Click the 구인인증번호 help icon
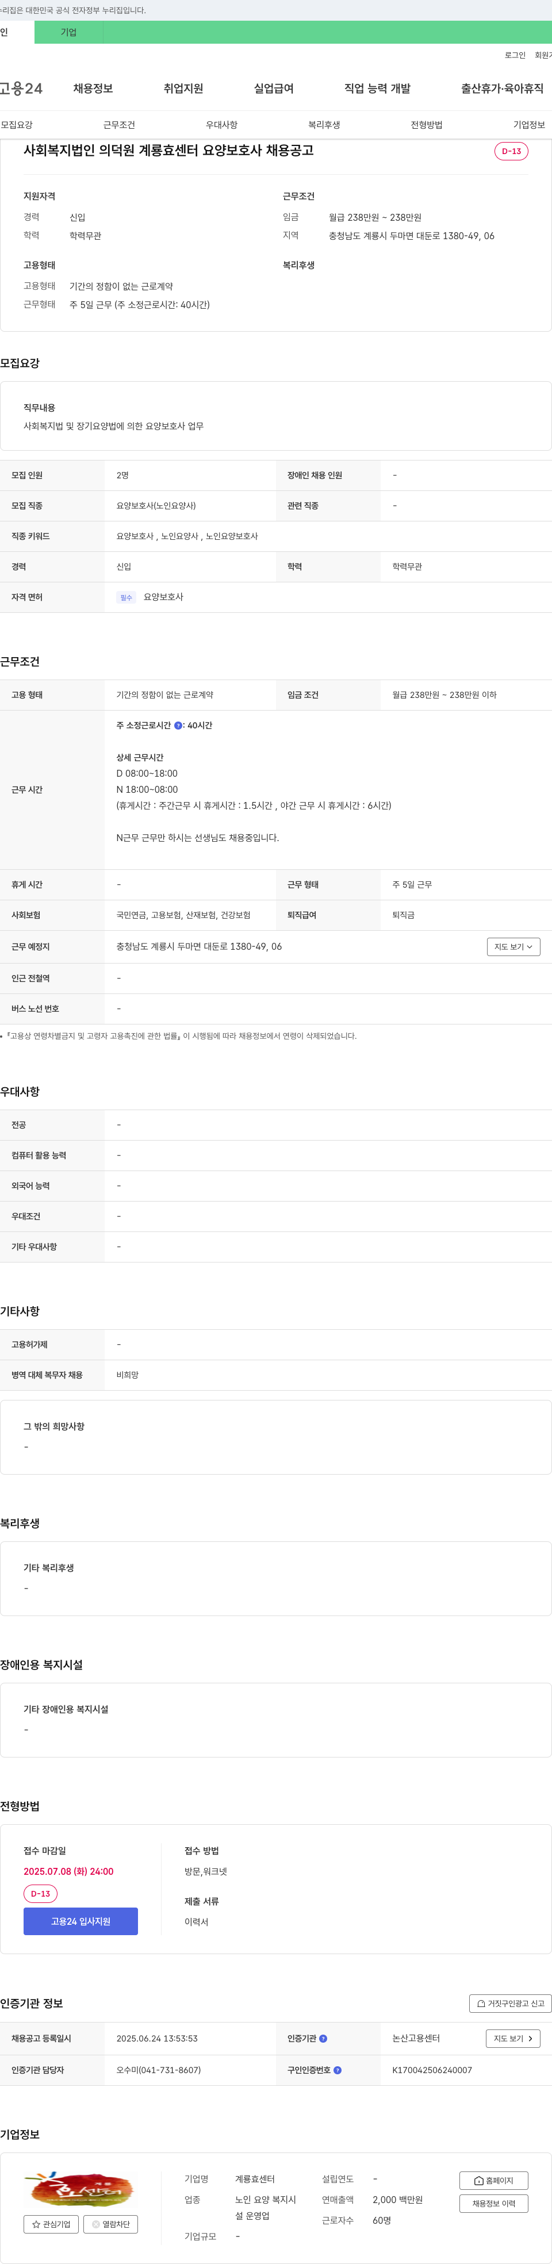Viewport: 552px width, 2264px height. click(x=338, y=2070)
